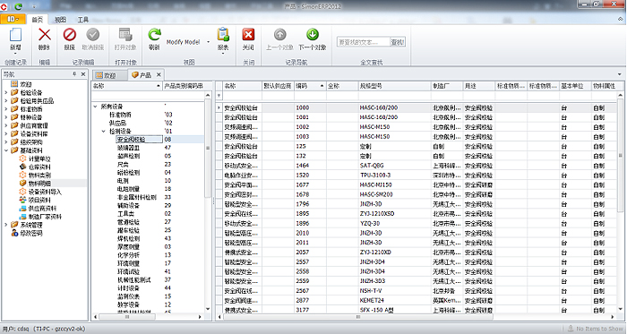Open the orange application menu button

(13, 19)
